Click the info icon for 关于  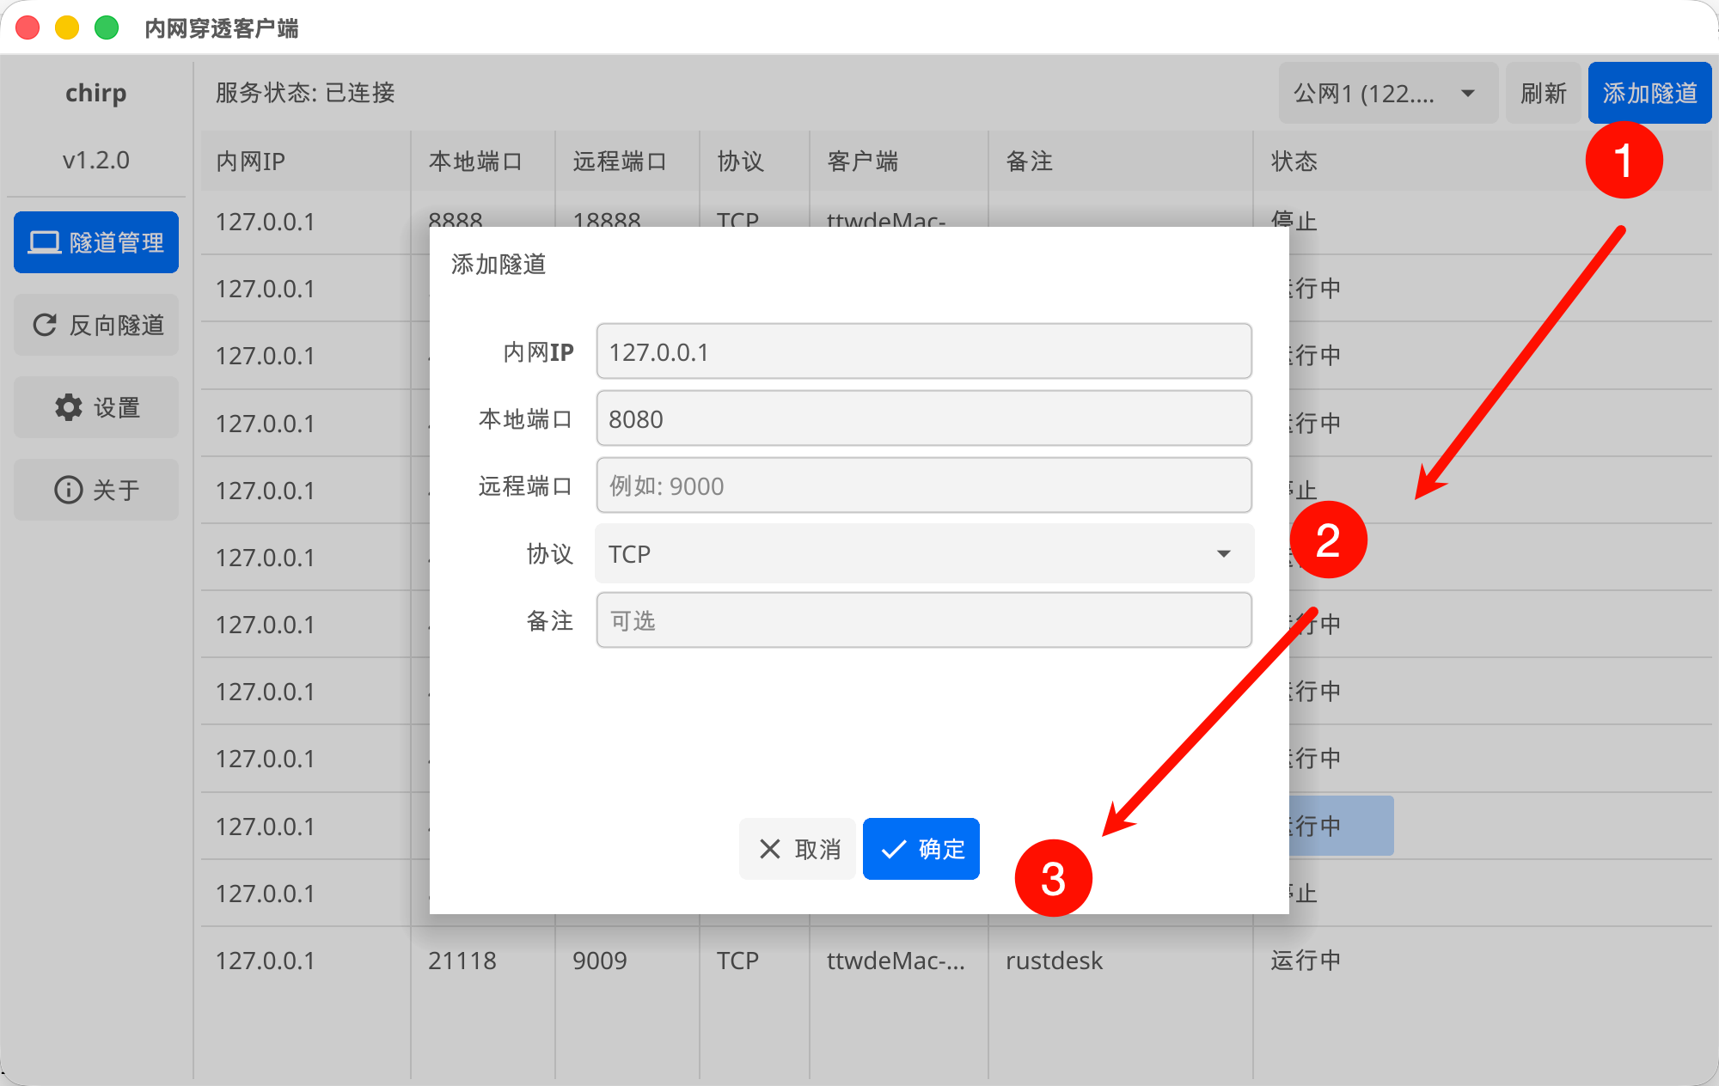click(x=69, y=490)
